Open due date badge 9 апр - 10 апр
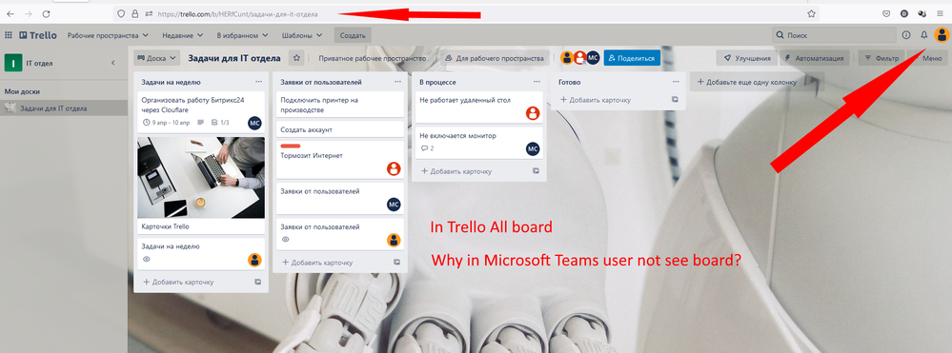 [166, 123]
